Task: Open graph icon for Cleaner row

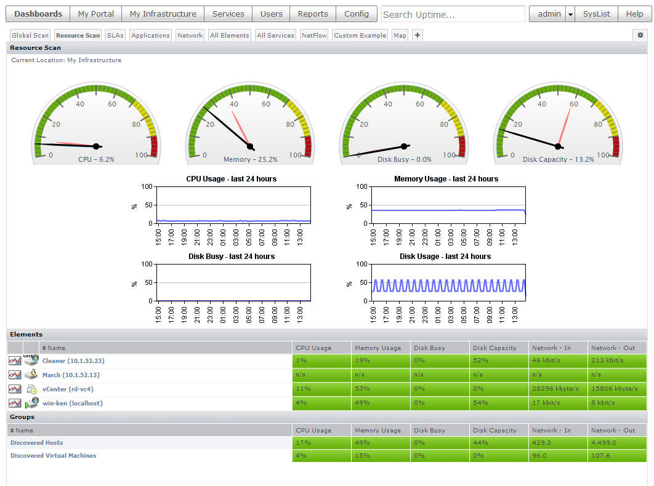Action: point(15,361)
